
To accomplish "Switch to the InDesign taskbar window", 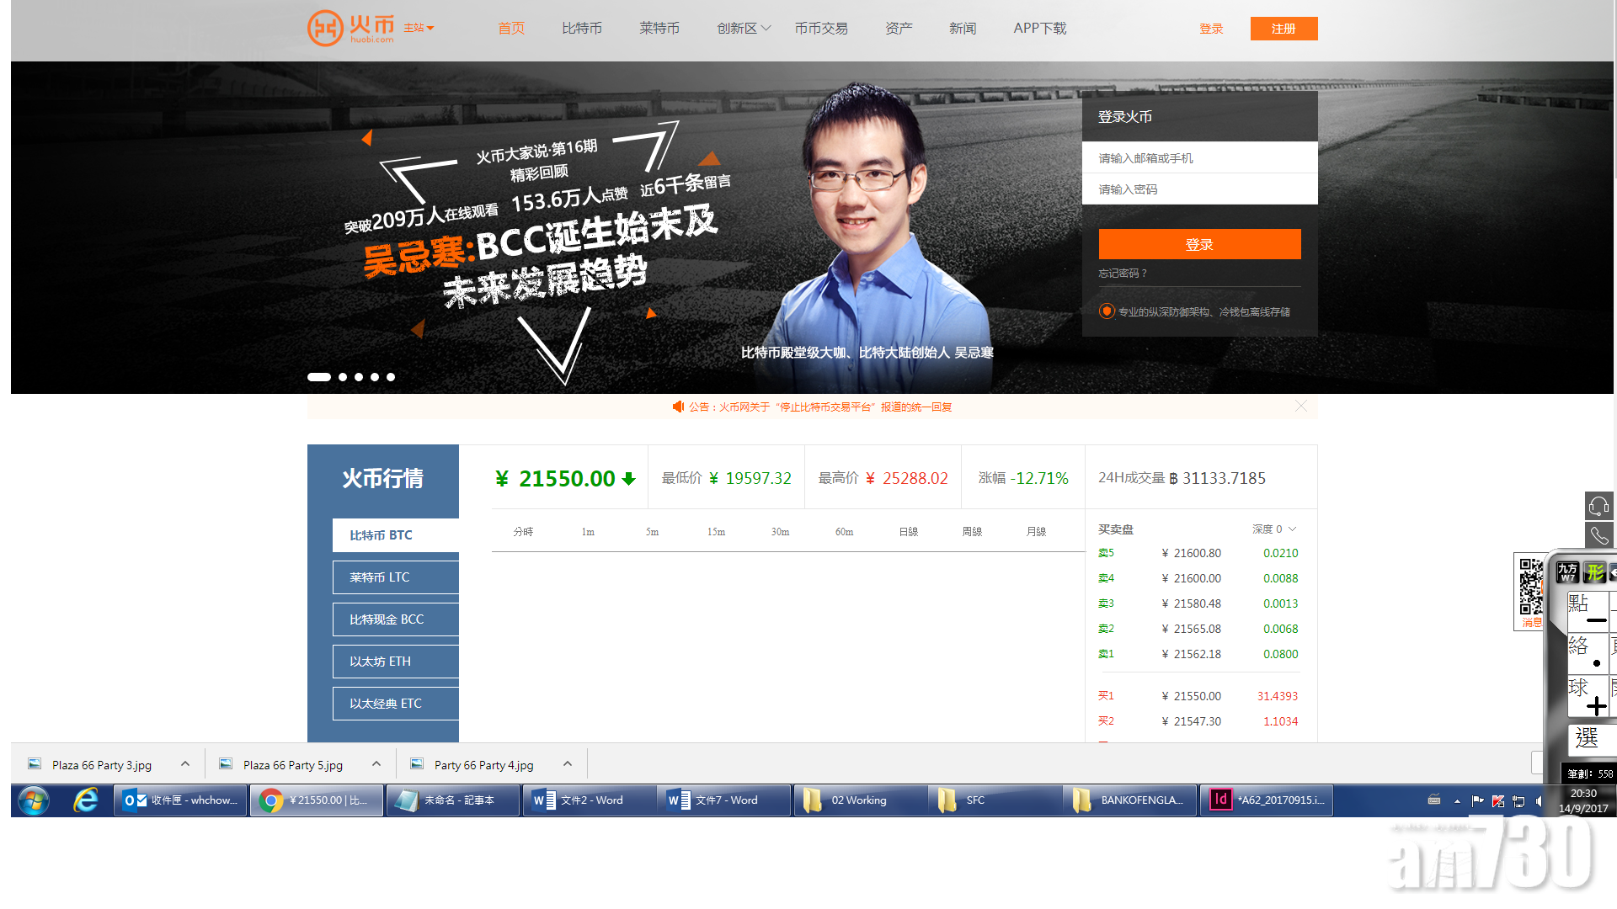I will 1266,800.
